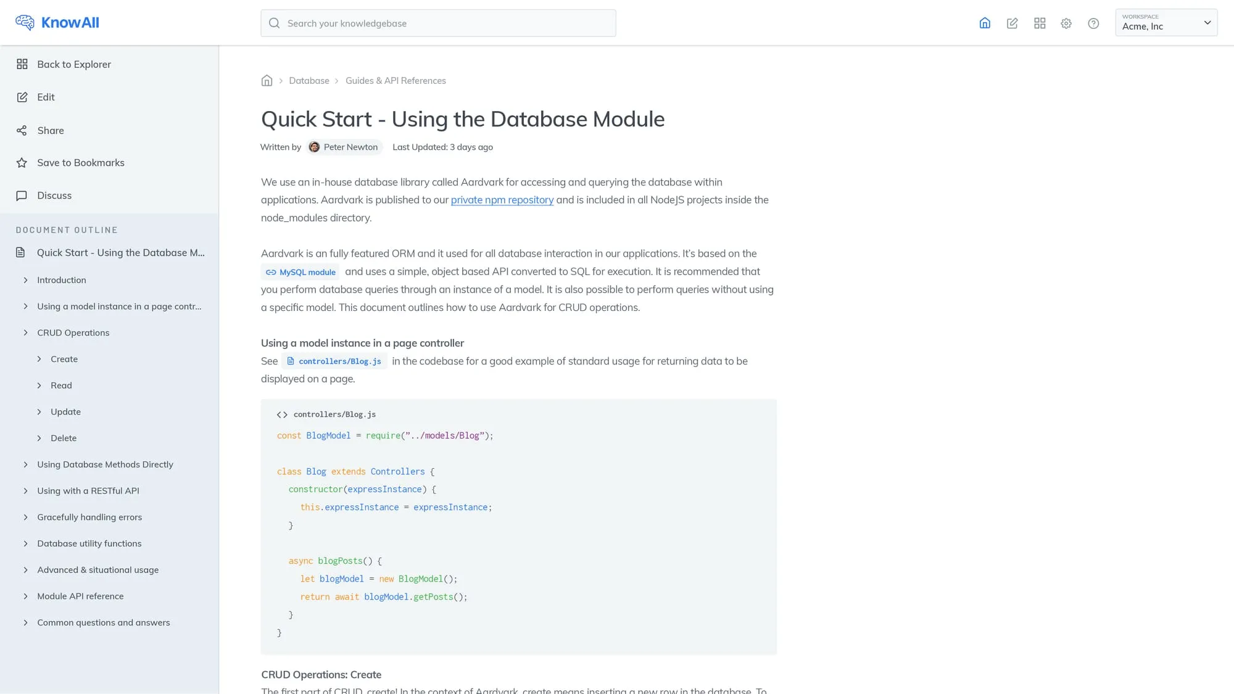Open the grid explorer icon in header
This screenshot has height=694, width=1234.
1040,23
